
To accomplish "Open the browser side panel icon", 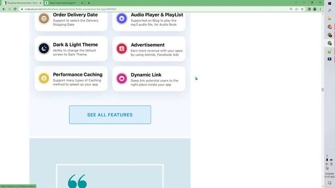I will [x=309, y=9].
